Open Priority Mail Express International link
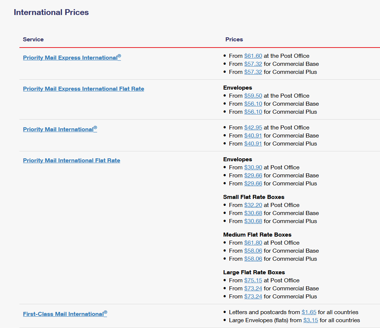The width and height of the screenshot is (380, 328). [71, 58]
